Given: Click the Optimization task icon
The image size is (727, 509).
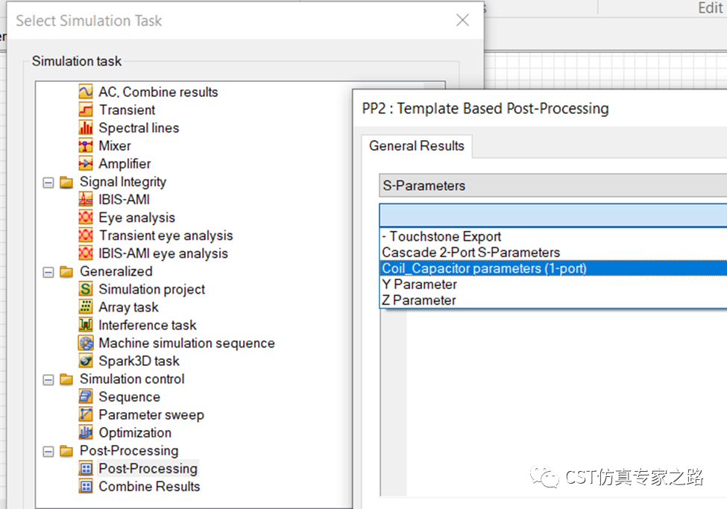Looking at the screenshot, I should click(86, 432).
